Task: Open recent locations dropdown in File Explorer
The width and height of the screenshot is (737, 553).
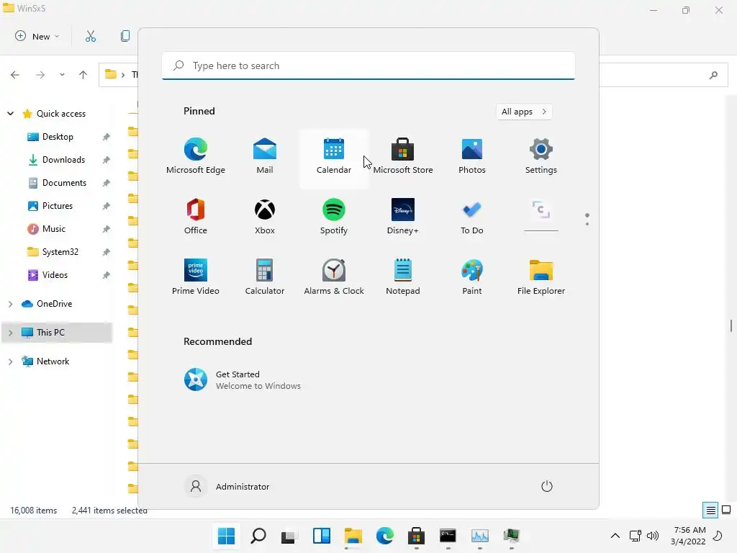Action: [x=62, y=75]
